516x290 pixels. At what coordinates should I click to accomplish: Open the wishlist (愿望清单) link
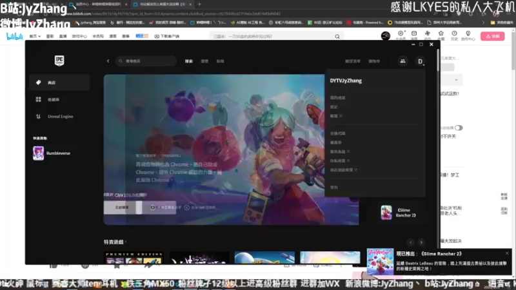(x=353, y=61)
